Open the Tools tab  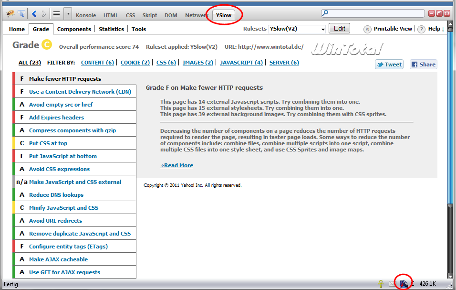coord(139,29)
